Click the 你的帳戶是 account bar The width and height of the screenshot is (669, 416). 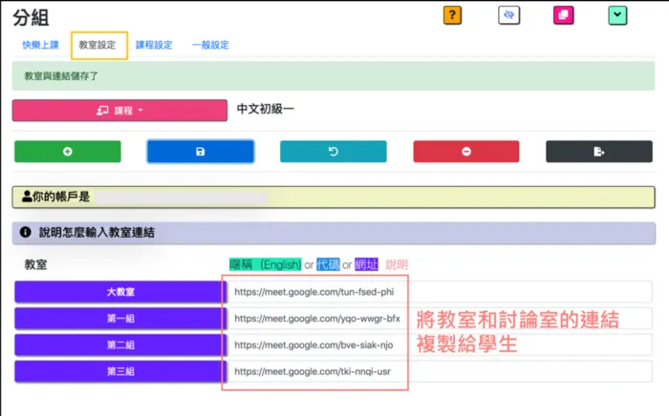334,198
